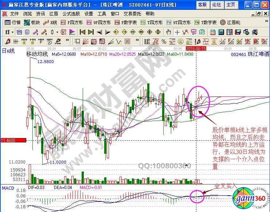Open the P四方形 tool

[72, 23]
